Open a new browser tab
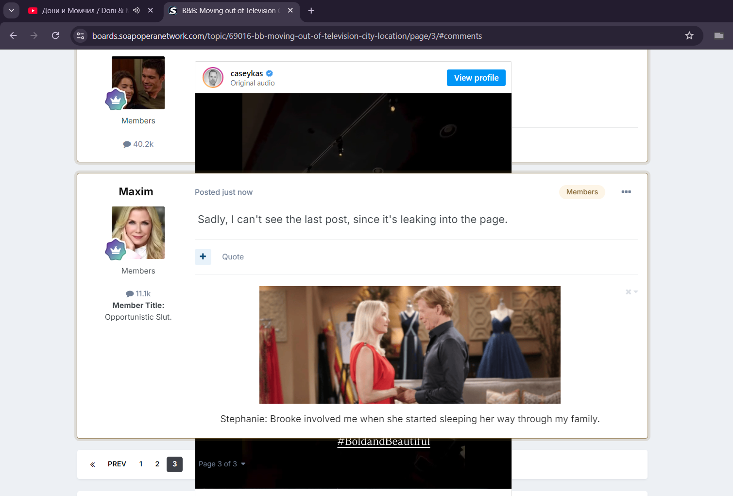This screenshot has height=496, width=733. point(311,11)
